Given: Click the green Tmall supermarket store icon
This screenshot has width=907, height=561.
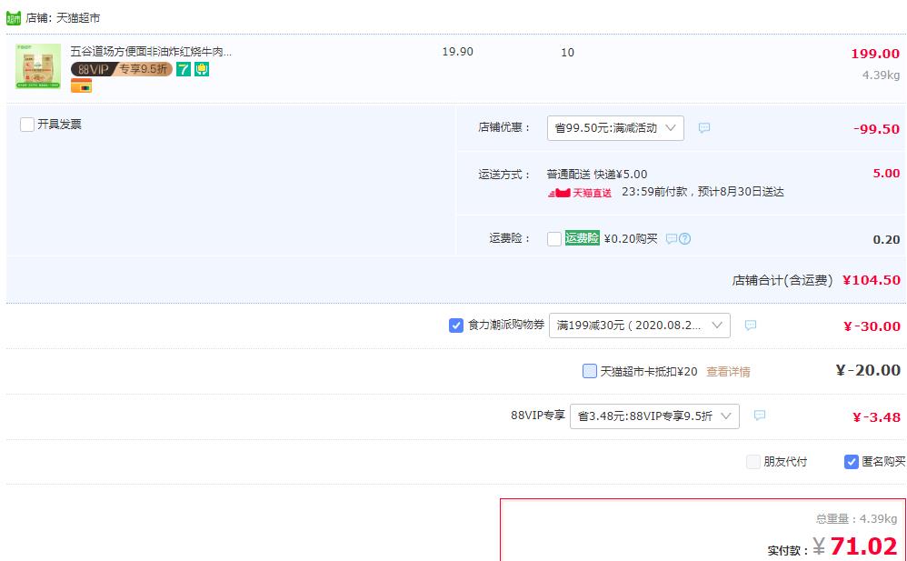Looking at the screenshot, I should pyautogui.click(x=14, y=18).
